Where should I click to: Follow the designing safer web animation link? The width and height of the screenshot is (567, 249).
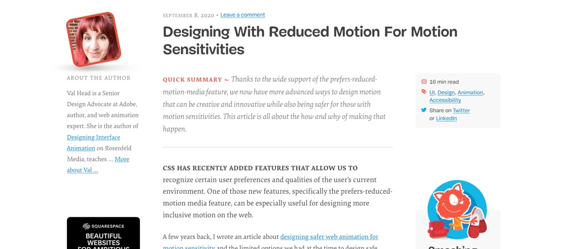pyautogui.click(x=329, y=237)
